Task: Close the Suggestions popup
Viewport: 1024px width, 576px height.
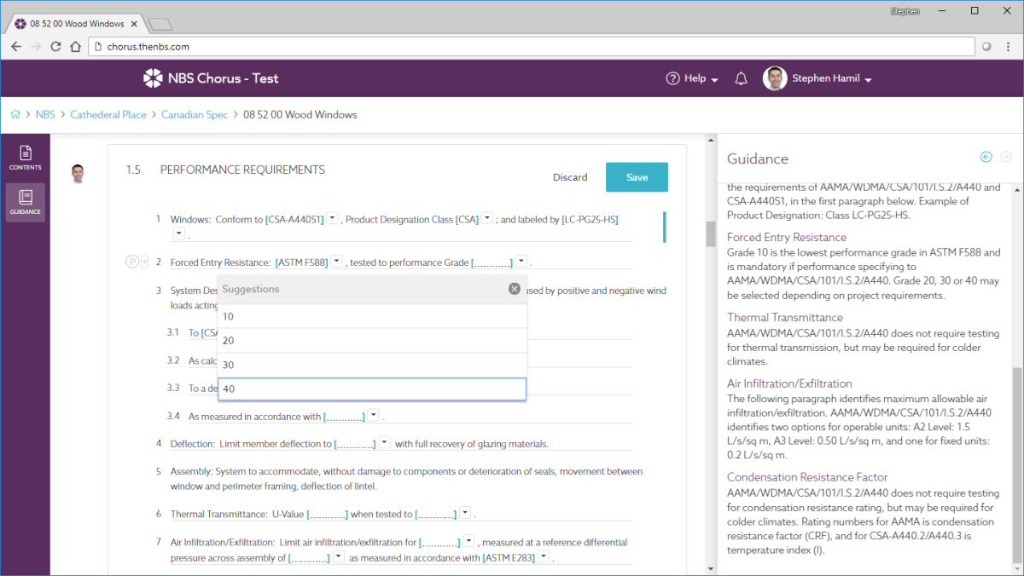Action: (515, 289)
